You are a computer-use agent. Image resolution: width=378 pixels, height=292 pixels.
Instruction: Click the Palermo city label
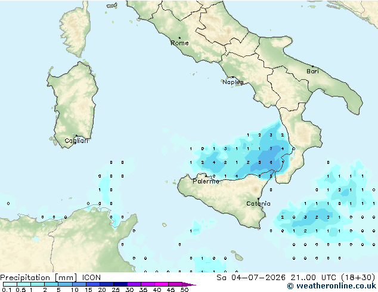206,181
